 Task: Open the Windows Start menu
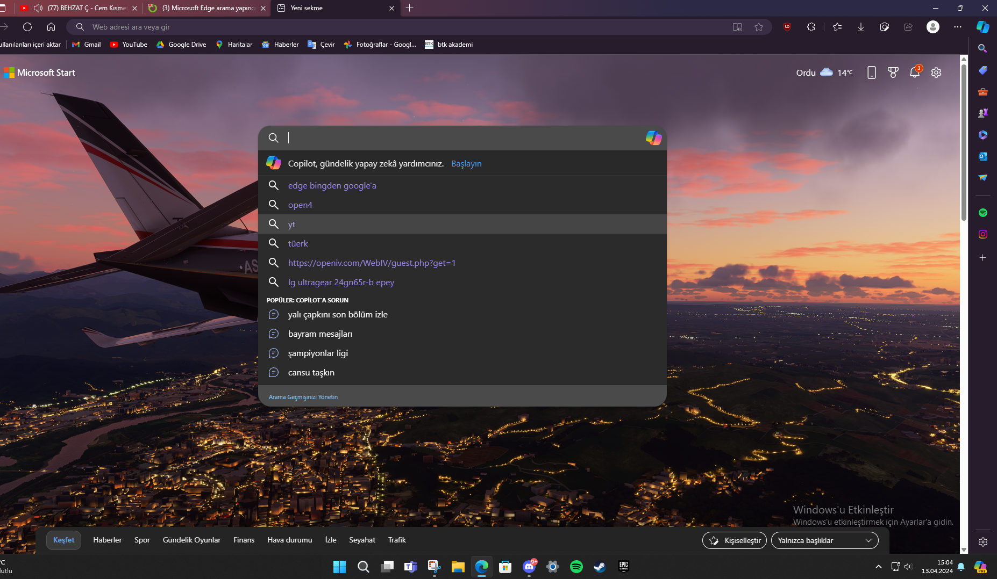click(340, 567)
